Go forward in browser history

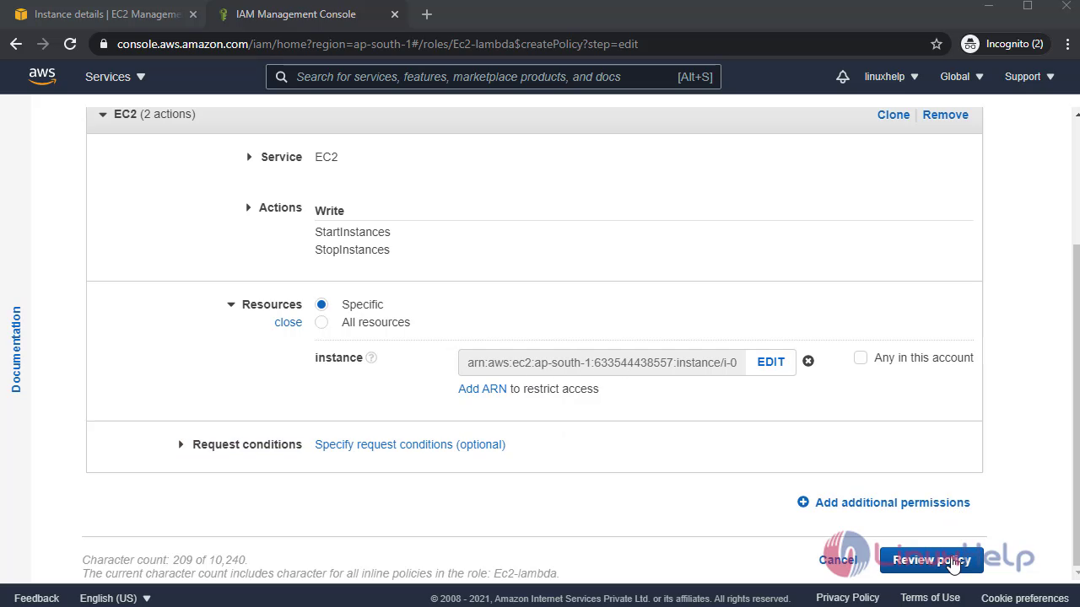[43, 44]
